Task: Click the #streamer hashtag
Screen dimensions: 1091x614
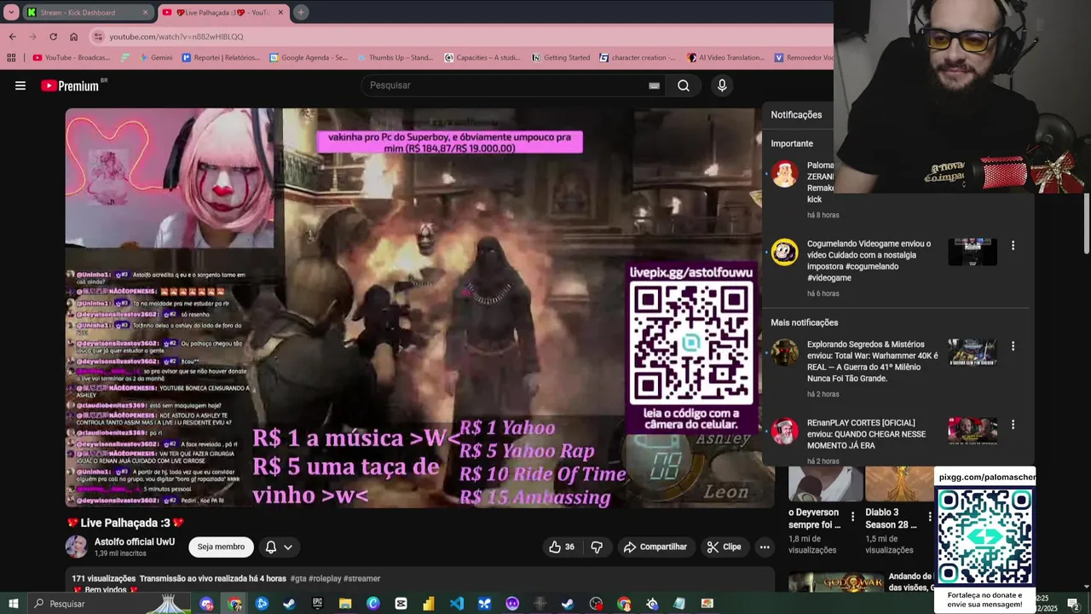Action: pos(362,578)
